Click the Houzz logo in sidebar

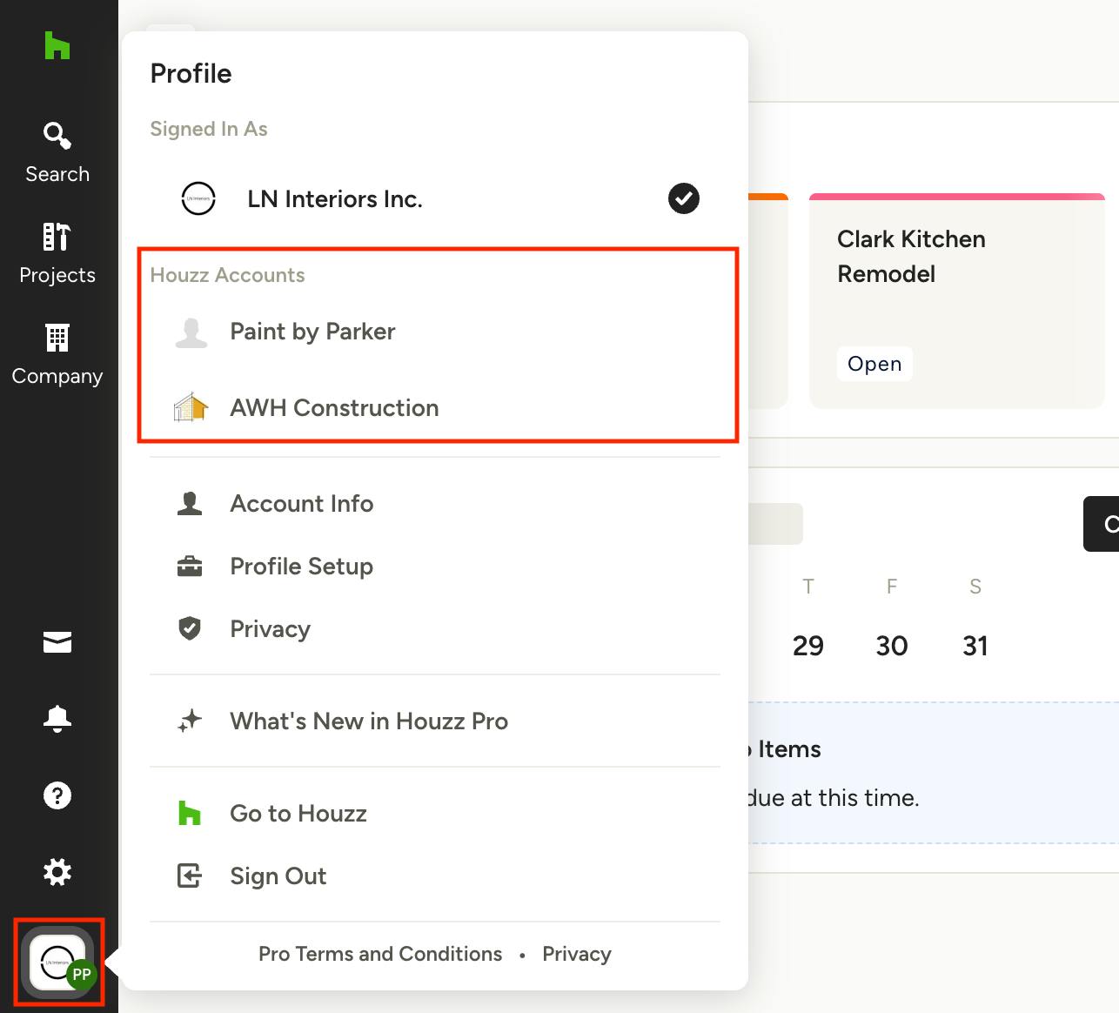57,46
